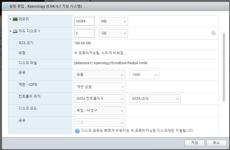
Task: Click the memory size field showing 16384
Action: coord(84,21)
